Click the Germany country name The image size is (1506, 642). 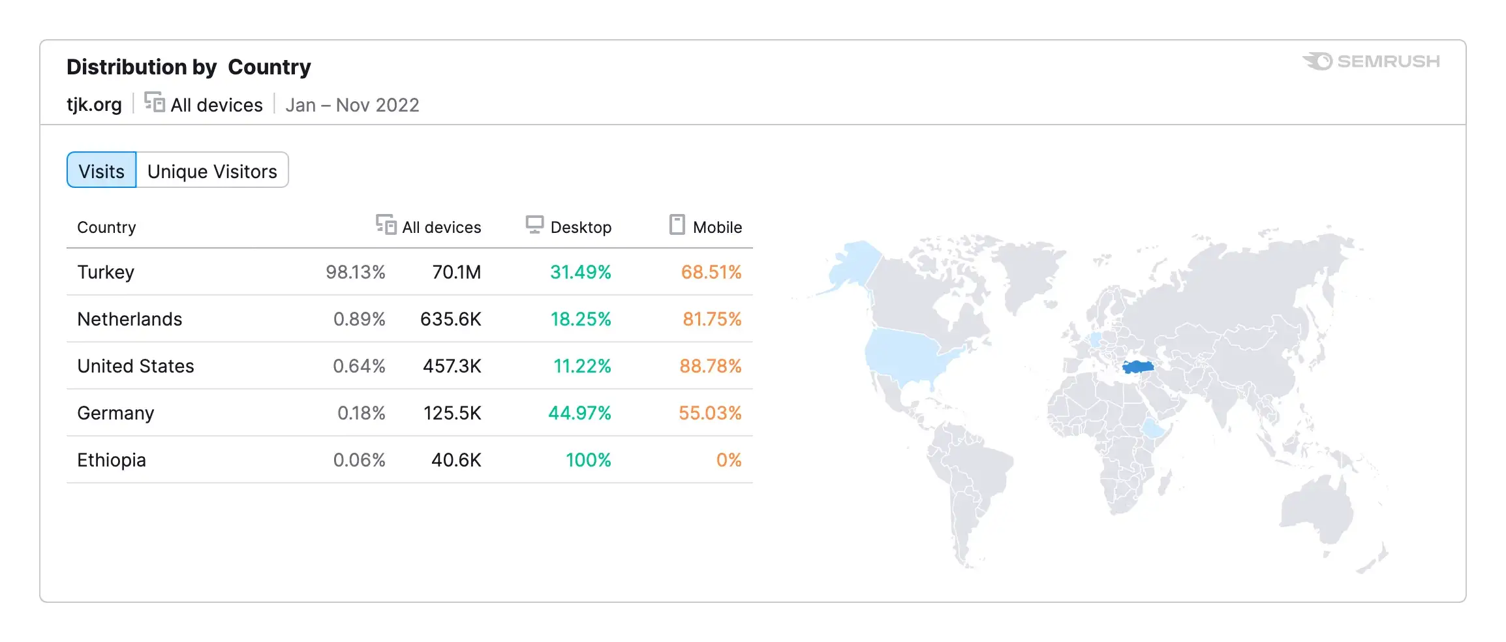(x=115, y=413)
